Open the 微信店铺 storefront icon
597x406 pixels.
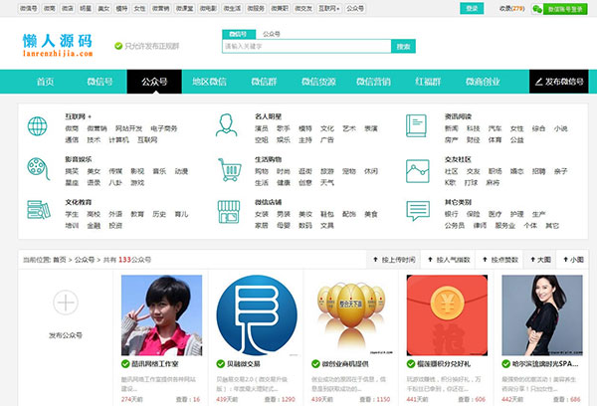[229, 212]
